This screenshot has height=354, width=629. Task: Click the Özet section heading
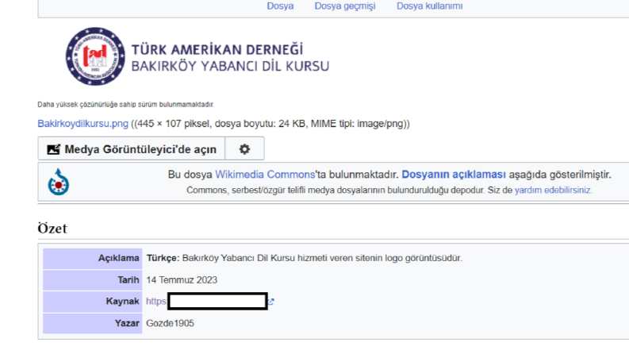click(x=52, y=228)
